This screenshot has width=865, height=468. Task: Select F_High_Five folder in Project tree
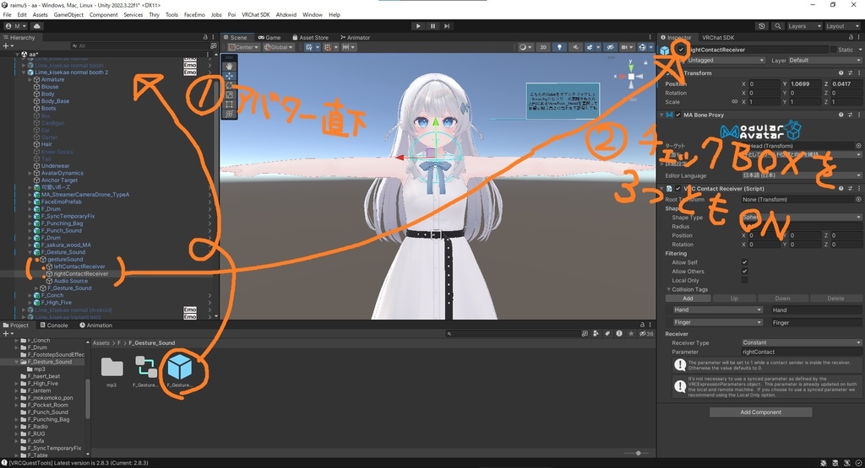pyautogui.click(x=41, y=384)
